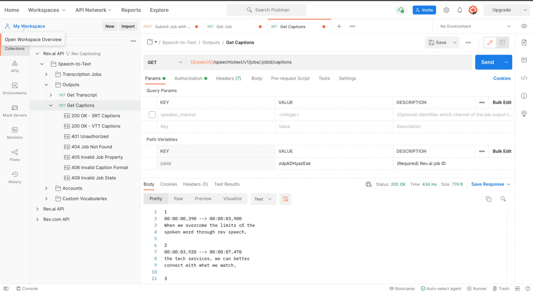This screenshot has width=533, height=293.
Task: Switch to edit mode pencil icon
Action: [490, 43]
